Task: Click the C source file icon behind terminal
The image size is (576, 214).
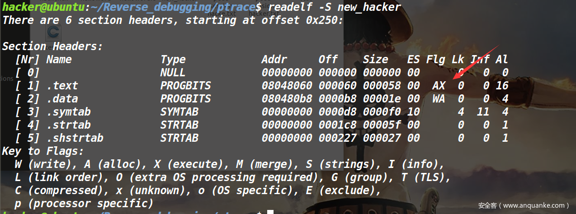Action: click(53, 32)
